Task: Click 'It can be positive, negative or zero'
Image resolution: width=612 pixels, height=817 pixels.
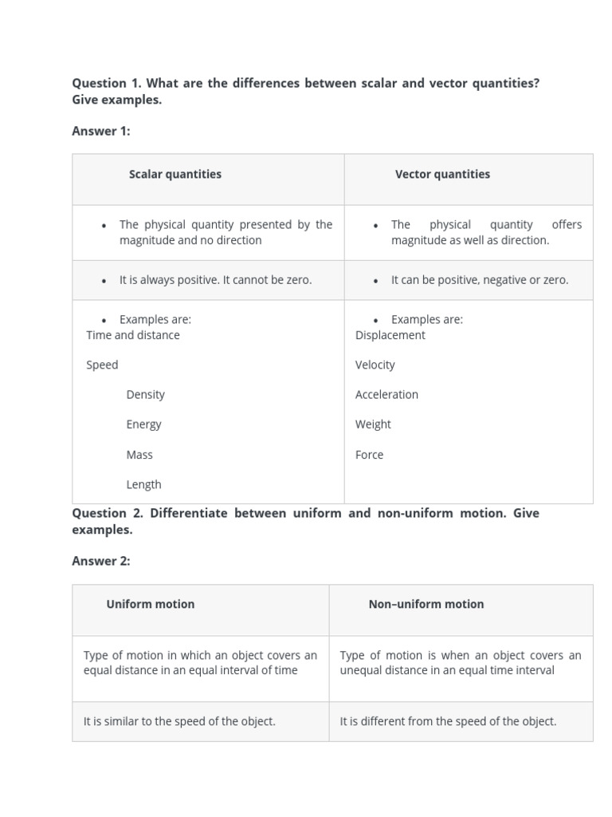Action: [x=480, y=280]
